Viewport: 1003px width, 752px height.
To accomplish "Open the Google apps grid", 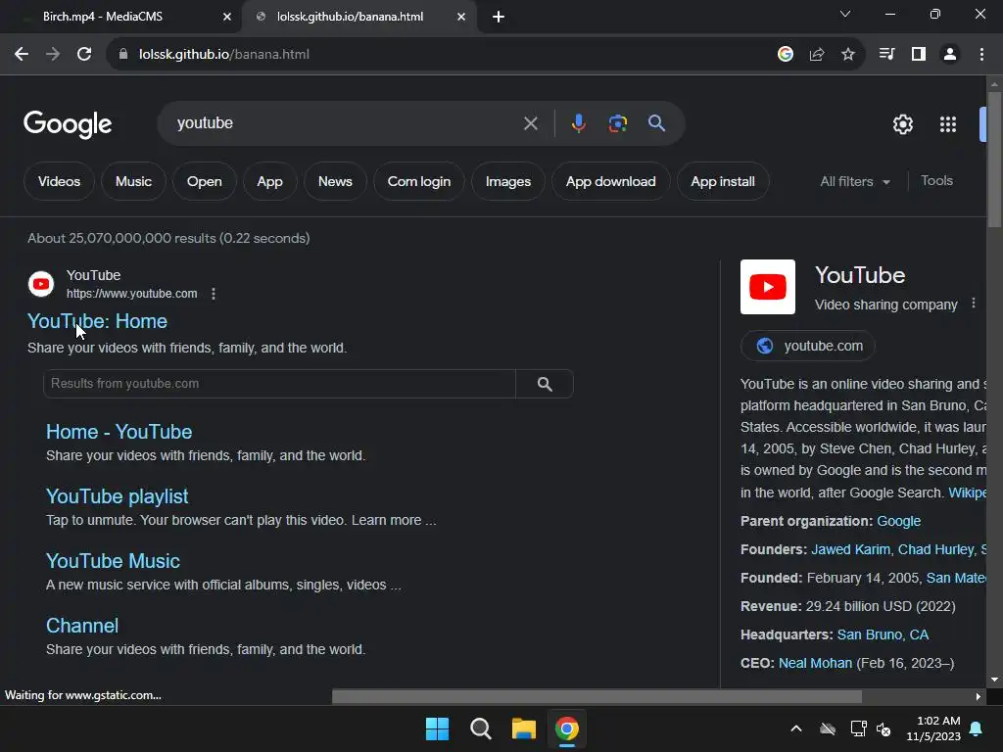I will [948, 124].
